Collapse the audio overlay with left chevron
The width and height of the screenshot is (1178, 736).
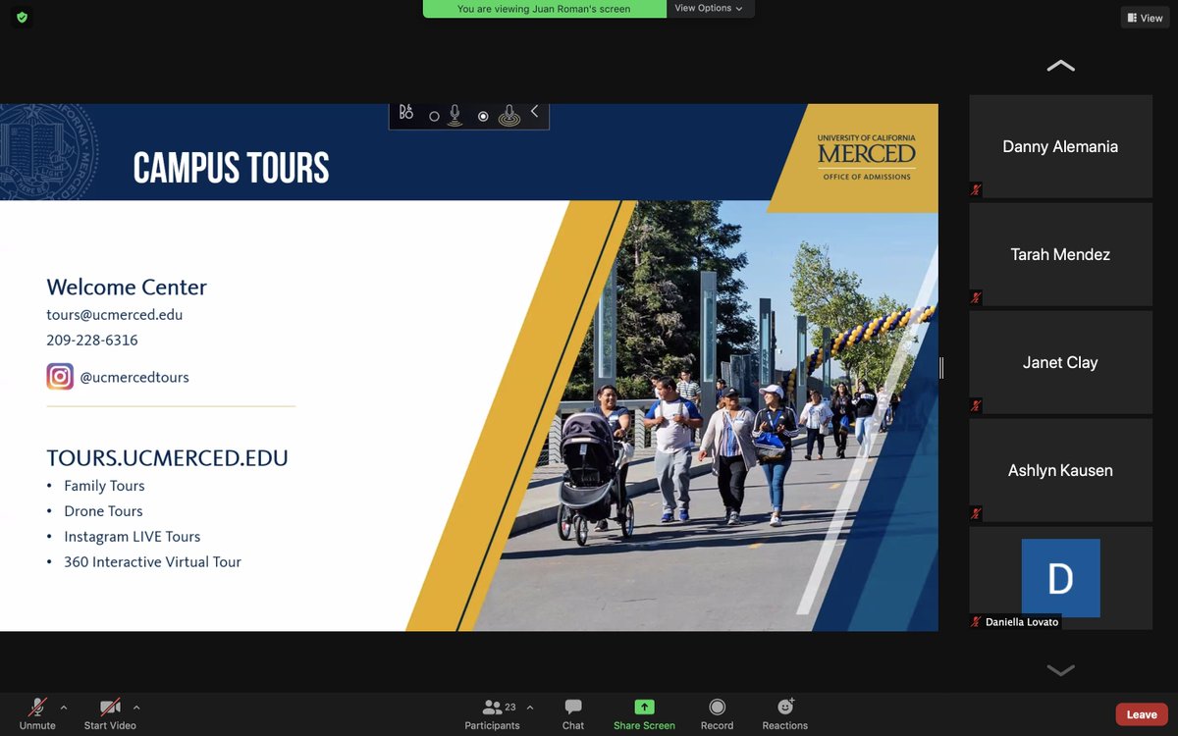click(535, 112)
